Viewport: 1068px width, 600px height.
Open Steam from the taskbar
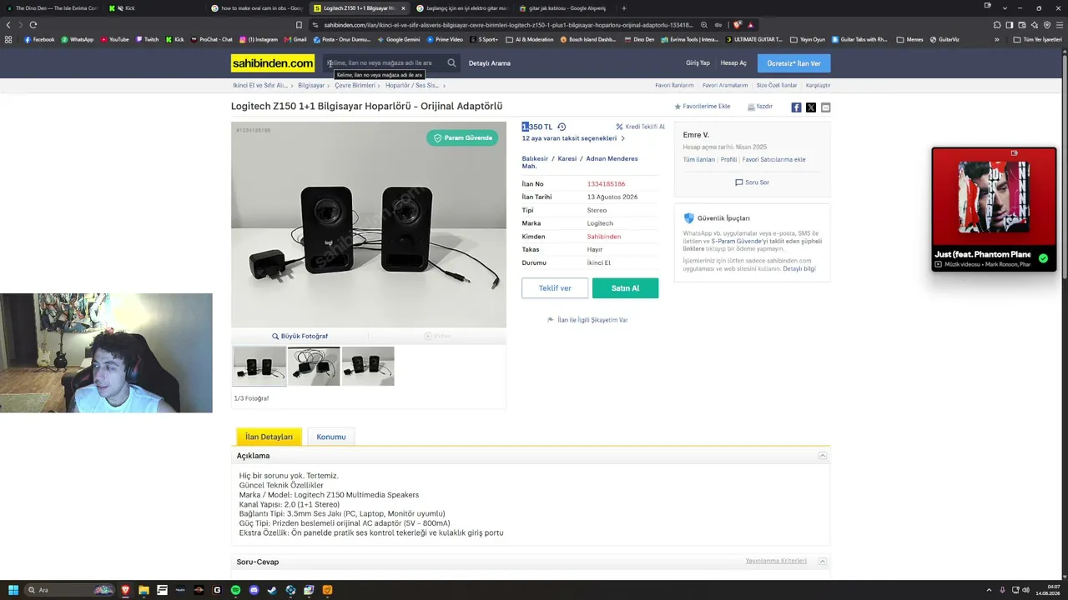pos(272,590)
